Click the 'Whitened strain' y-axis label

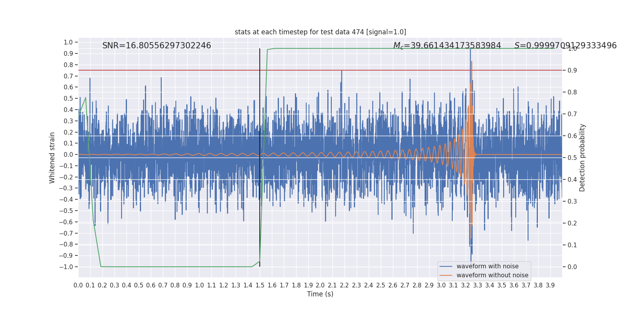52,158
